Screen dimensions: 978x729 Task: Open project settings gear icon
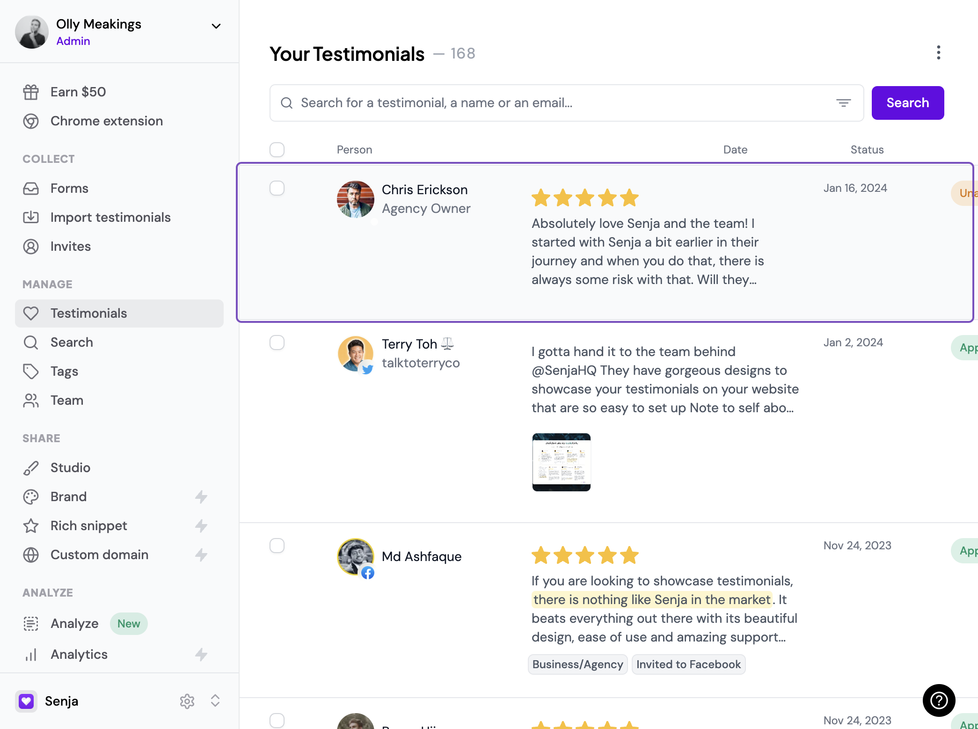[x=187, y=701]
